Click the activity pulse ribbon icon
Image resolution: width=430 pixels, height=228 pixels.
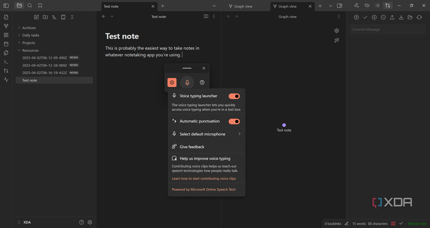pos(6,80)
